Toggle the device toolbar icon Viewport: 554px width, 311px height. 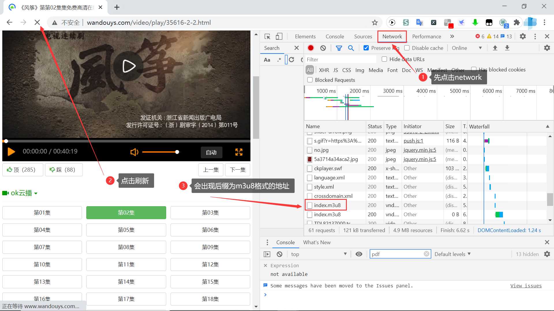[x=279, y=36]
